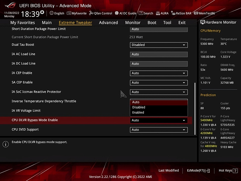This screenshot has width=241, height=181.
Task: Launch MemTest86 icon
Action: point(196,13)
